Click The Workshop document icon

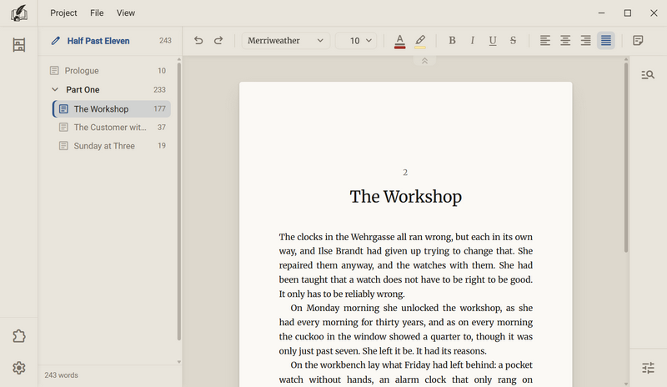pos(63,109)
